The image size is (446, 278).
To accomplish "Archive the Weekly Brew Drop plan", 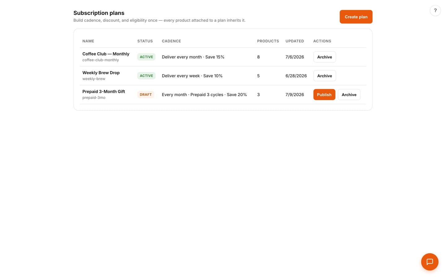I will point(324,76).
